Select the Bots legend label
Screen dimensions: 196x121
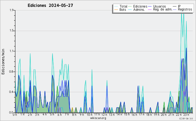[123, 9]
